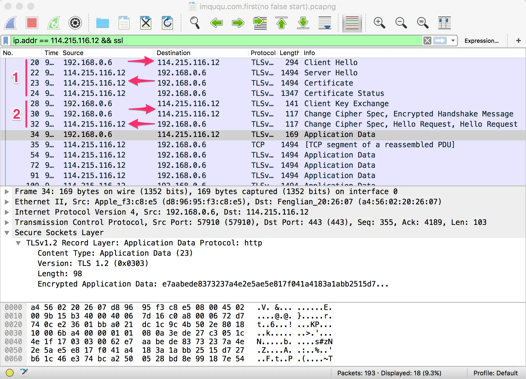Stop the running capture
The image size is (526, 379).
pyautogui.click(x=32, y=23)
